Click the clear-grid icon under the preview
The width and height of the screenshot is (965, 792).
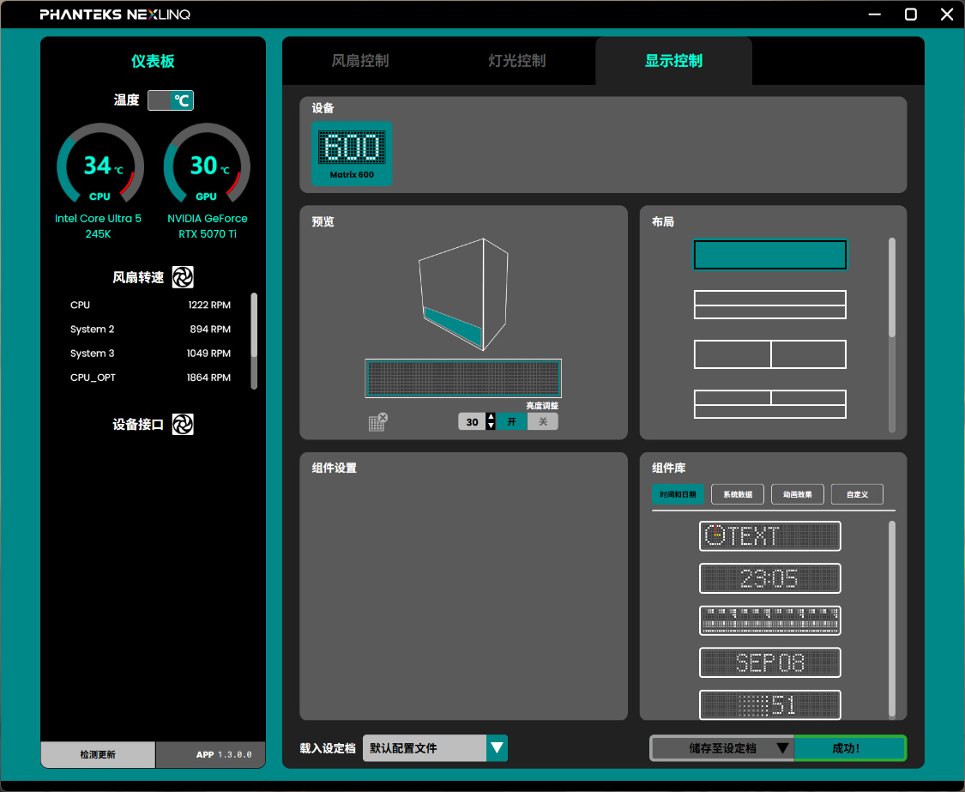[378, 422]
